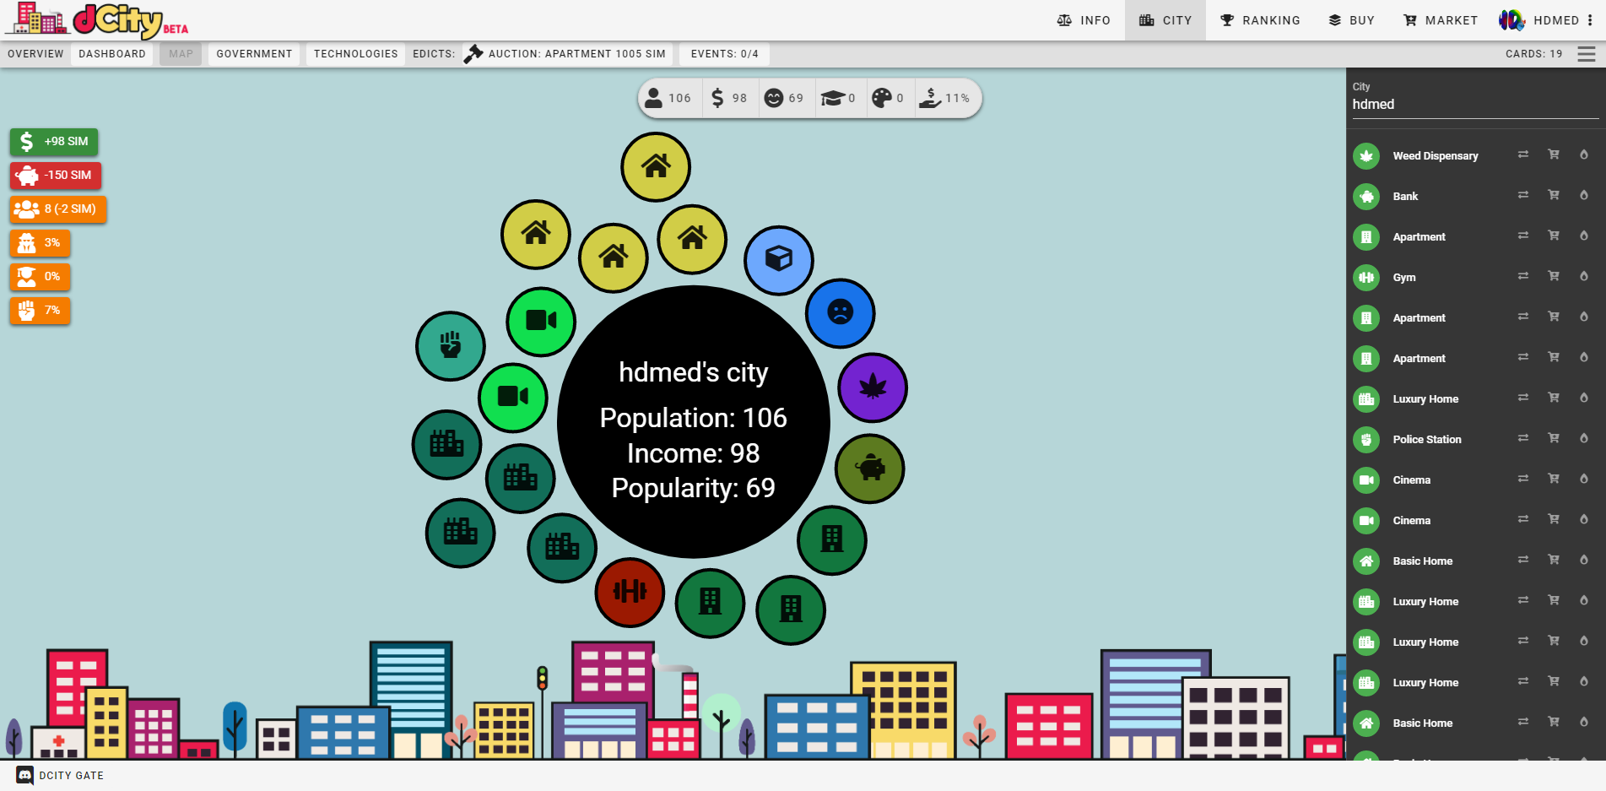Click the 3% crime badge

[40, 243]
